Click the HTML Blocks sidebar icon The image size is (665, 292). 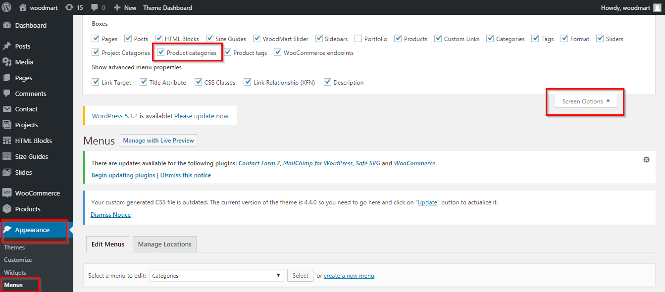7,141
